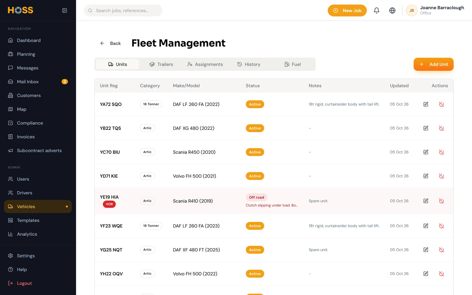This screenshot has height=295, width=472.
Task: Click 'Clutch slipping under load' note
Action: click(x=272, y=205)
